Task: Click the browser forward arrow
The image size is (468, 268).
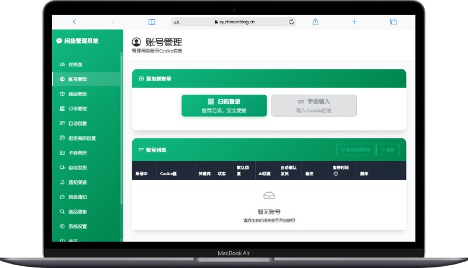Action: [x=112, y=22]
